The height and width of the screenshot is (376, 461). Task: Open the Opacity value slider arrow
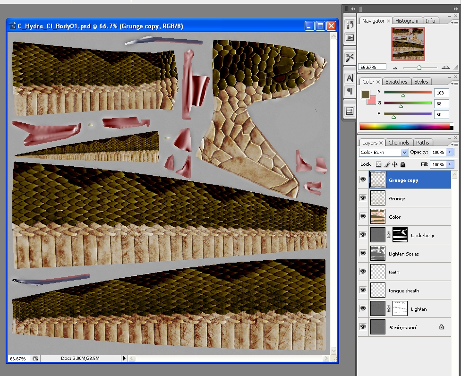coord(449,152)
